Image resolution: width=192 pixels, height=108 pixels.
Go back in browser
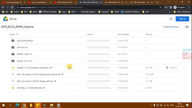pos(3,7)
